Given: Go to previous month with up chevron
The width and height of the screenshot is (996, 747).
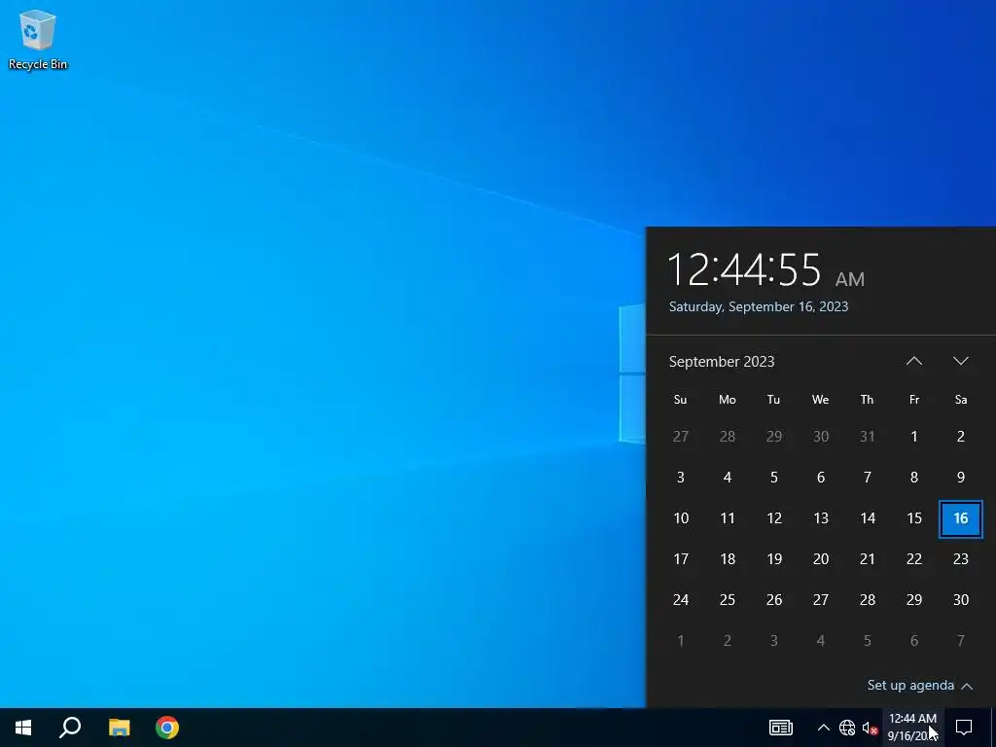Looking at the screenshot, I should [914, 361].
